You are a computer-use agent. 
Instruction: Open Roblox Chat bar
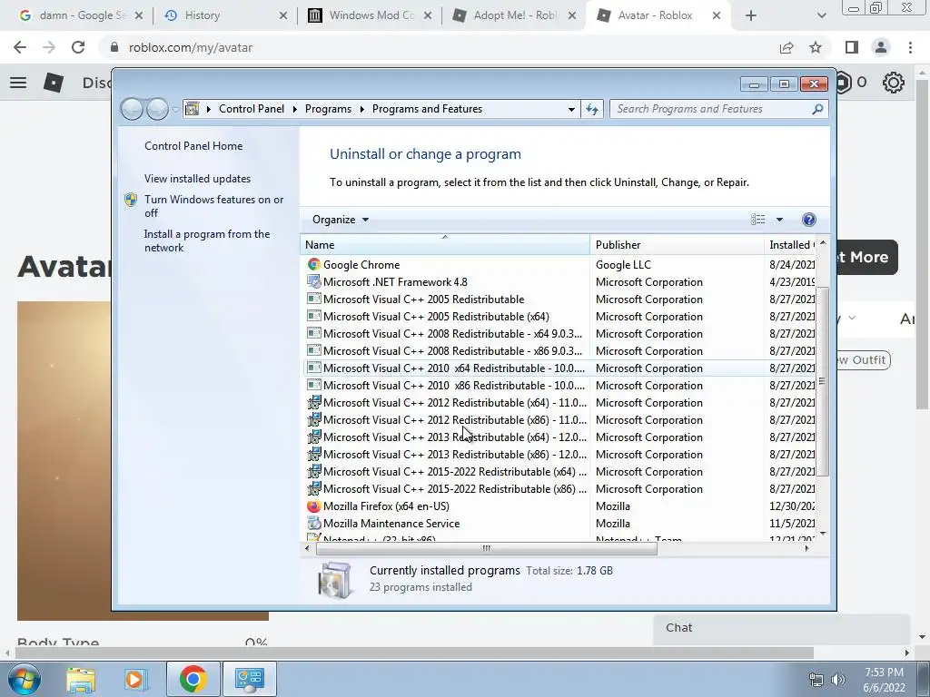click(782, 628)
